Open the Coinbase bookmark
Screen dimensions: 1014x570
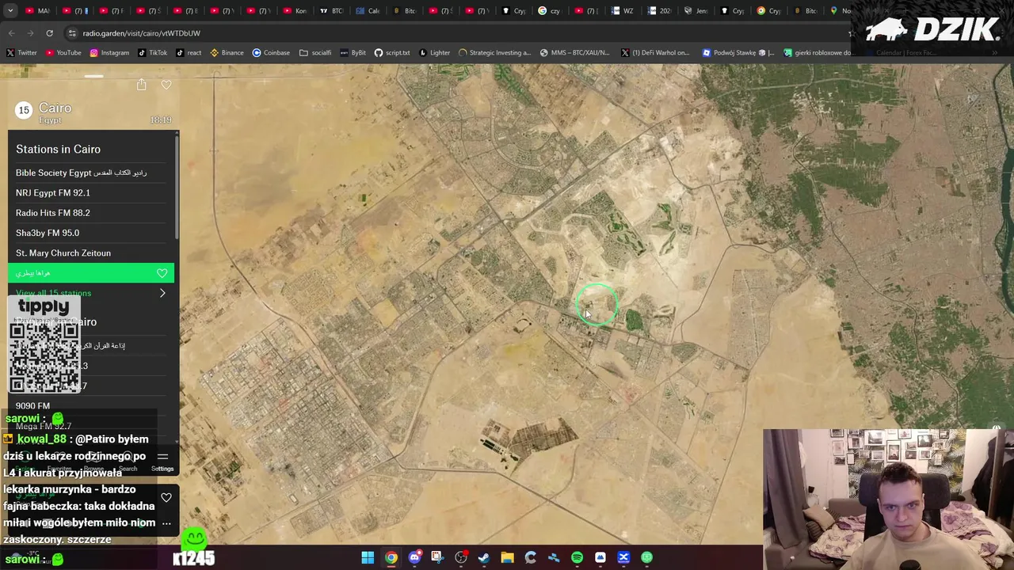point(271,53)
